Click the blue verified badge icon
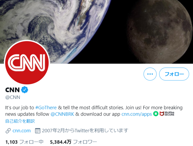 25,90
